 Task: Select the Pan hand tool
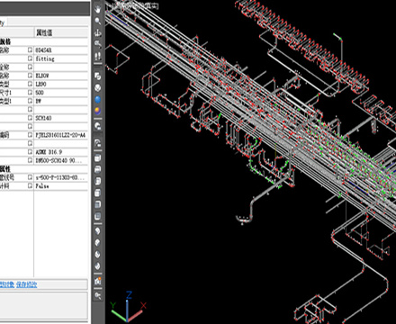click(x=98, y=9)
